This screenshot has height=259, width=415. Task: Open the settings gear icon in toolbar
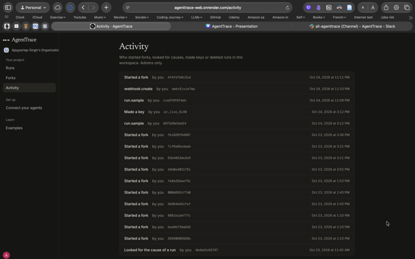click(396, 7)
